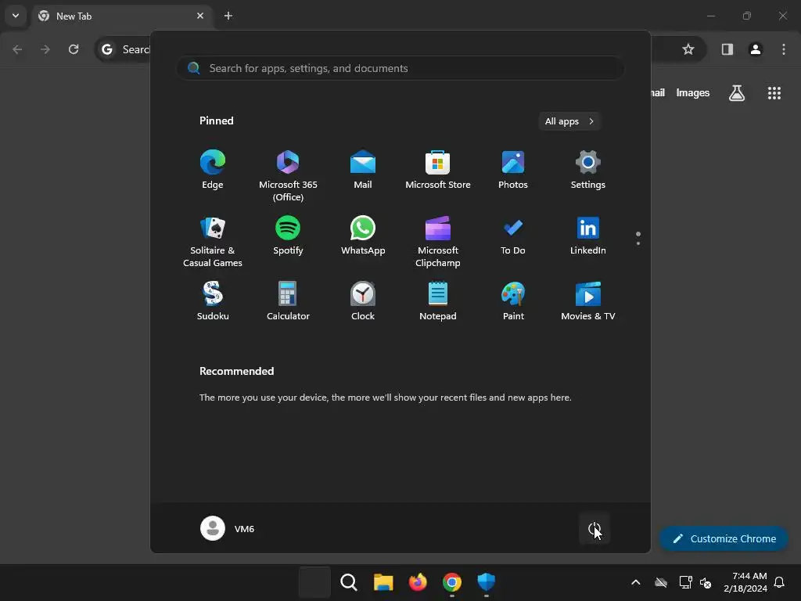Open the Chrome tab search dropdown

point(16,16)
